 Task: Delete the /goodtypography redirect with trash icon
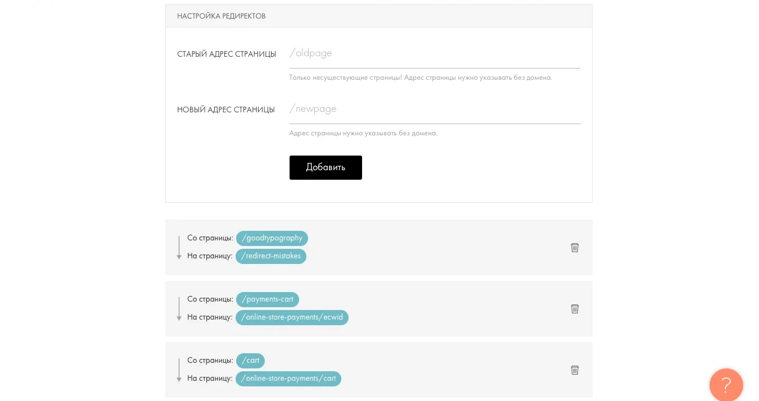click(x=575, y=248)
